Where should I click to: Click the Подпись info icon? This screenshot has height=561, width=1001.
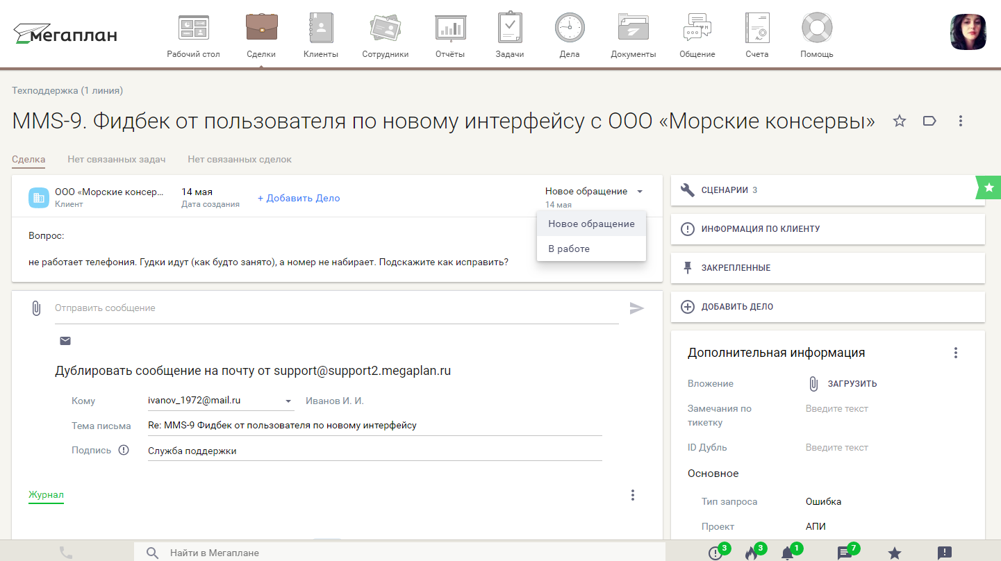pyautogui.click(x=124, y=450)
